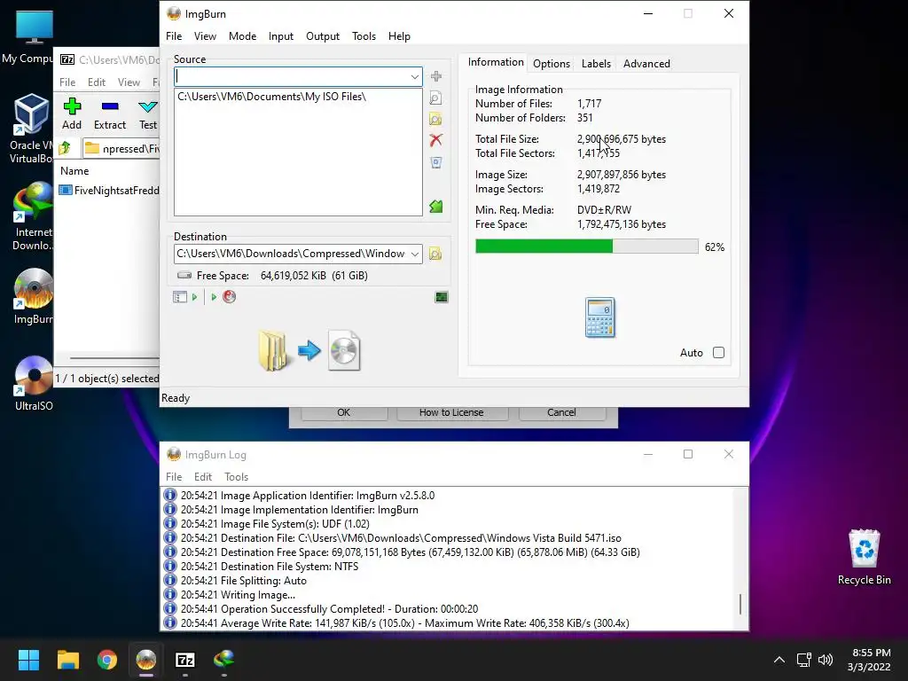Enable the Auto calculate checkbox
Viewport: 908px width, 681px height.
718,353
